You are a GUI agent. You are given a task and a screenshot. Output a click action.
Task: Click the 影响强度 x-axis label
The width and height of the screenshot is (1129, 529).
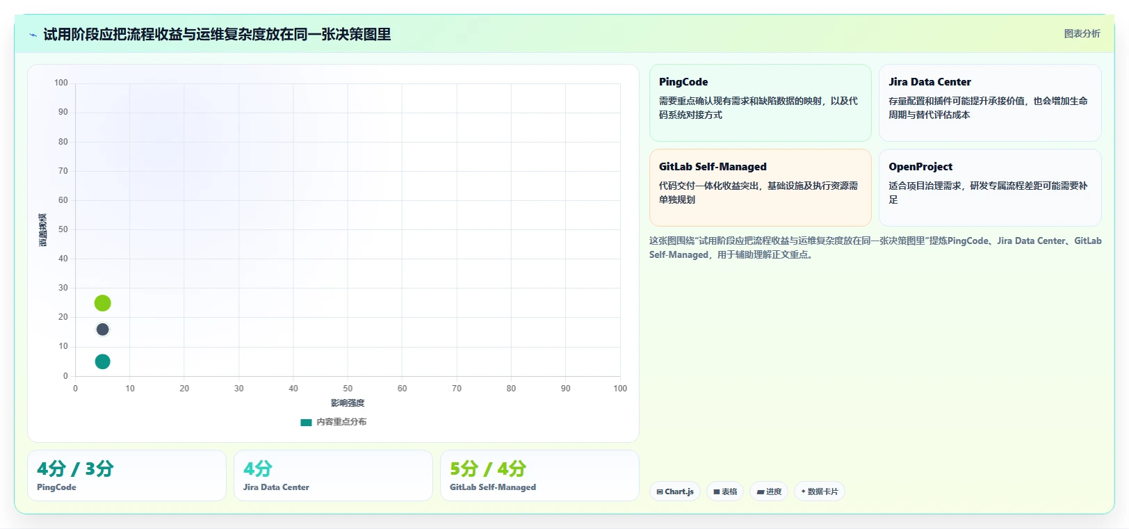click(x=348, y=403)
